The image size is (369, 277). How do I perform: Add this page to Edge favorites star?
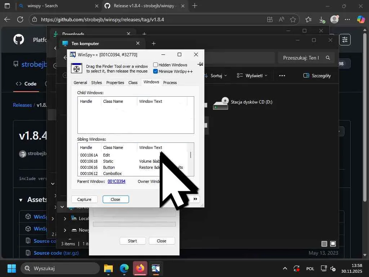pyautogui.click(x=293, y=19)
